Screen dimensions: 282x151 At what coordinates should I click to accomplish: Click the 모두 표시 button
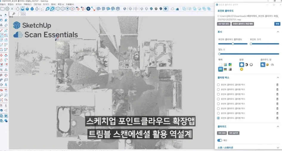222,133
